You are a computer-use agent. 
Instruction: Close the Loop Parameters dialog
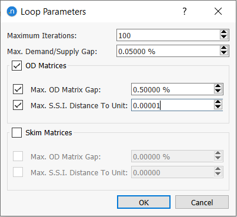pyautogui.click(x=218, y=11)
